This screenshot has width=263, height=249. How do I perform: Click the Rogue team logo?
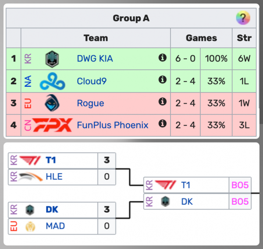point(53,103)
